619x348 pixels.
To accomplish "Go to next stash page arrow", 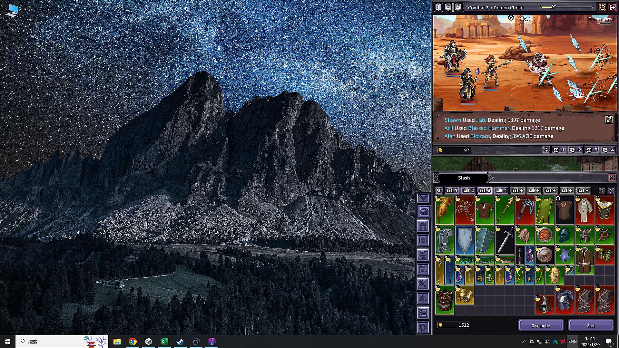I will [x=611, y=191].
